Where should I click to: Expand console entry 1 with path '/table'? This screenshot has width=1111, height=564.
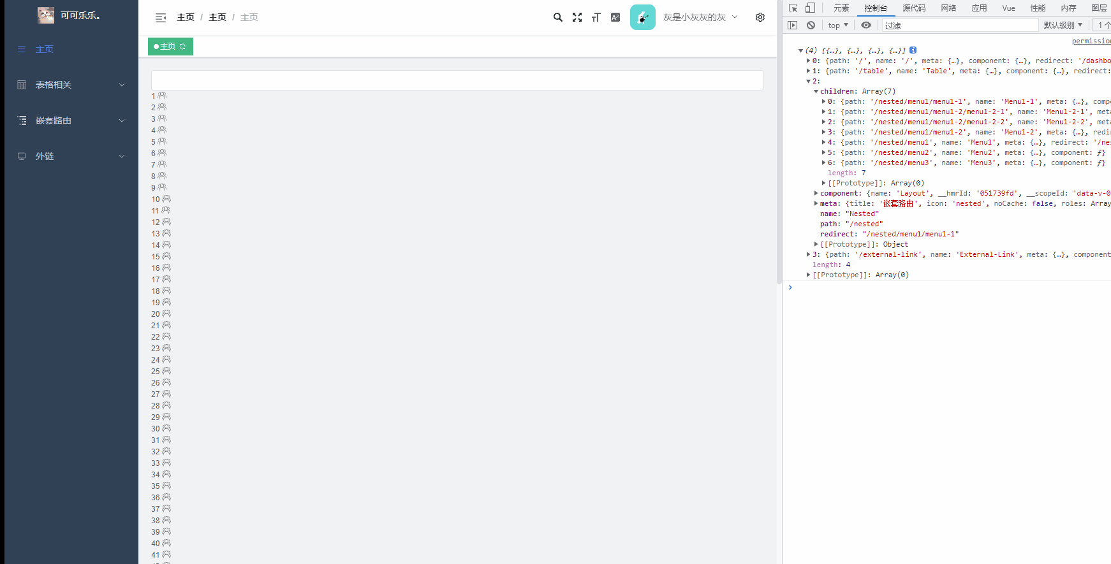coord(809,71)
